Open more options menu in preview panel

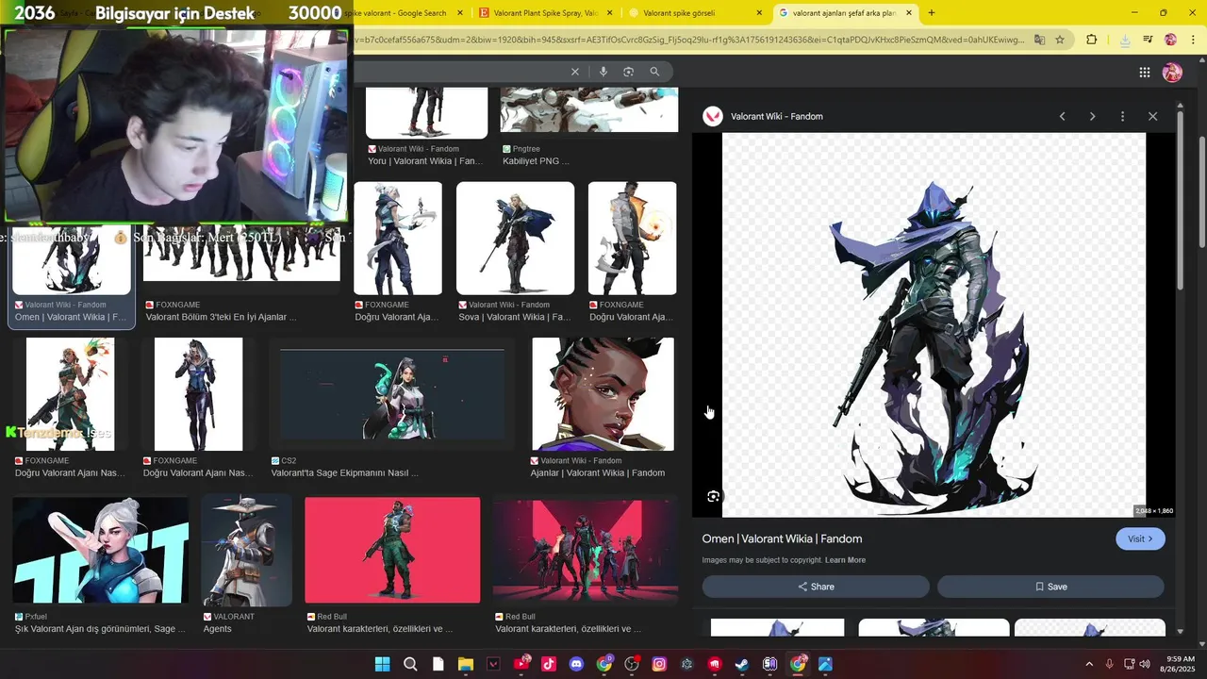point(1122,116)
